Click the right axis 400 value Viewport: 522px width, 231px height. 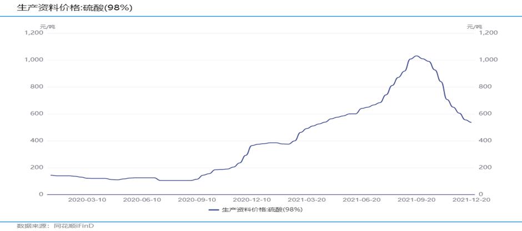point(485,140)
